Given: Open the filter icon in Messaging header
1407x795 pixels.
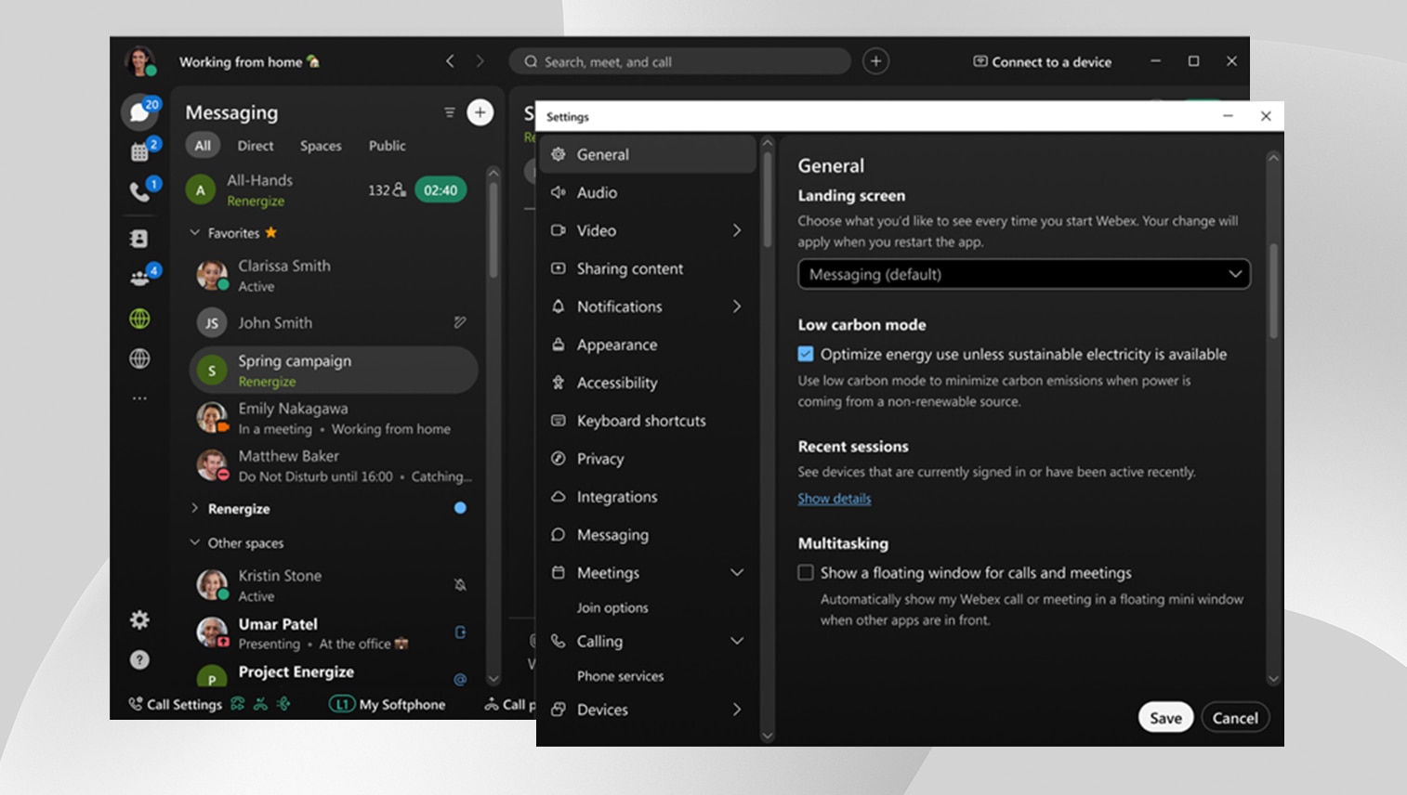Looking at the screenshot, I should 450,112.
